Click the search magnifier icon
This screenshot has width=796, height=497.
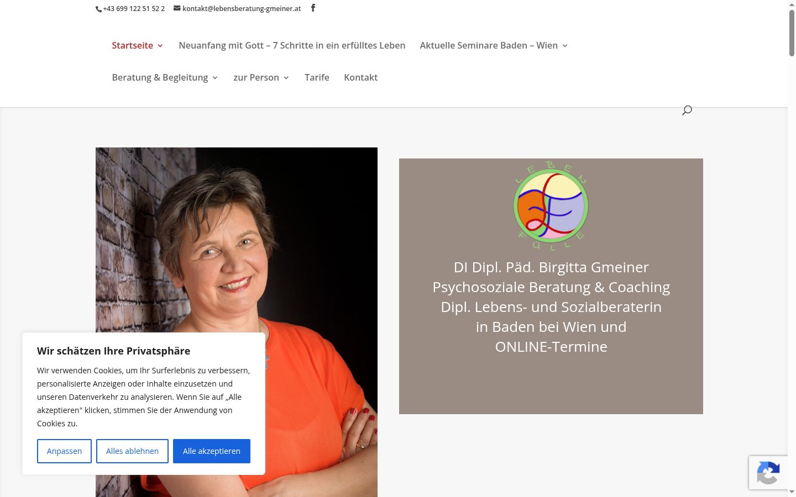[x=687, y=110]
